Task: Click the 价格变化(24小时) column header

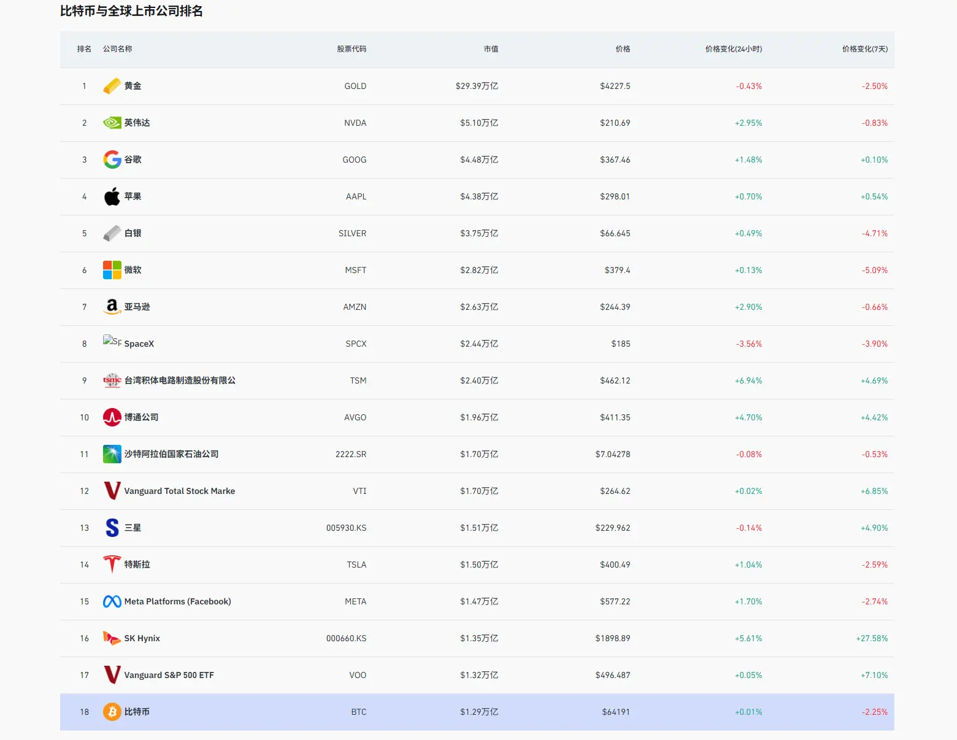Action: [x=734, y=49]
